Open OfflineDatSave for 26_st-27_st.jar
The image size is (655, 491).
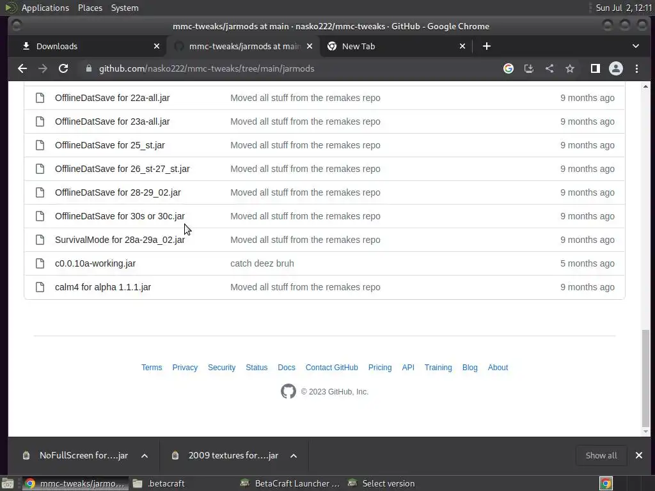pyautogui.click(x=122, y=169)
